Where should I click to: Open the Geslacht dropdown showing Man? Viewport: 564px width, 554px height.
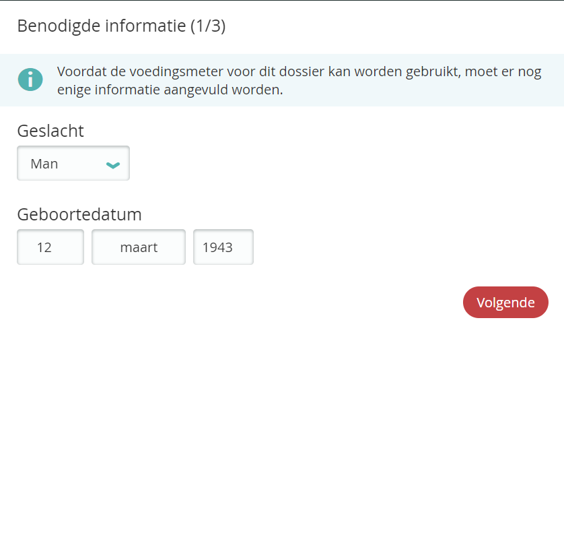tap(73, 164)
